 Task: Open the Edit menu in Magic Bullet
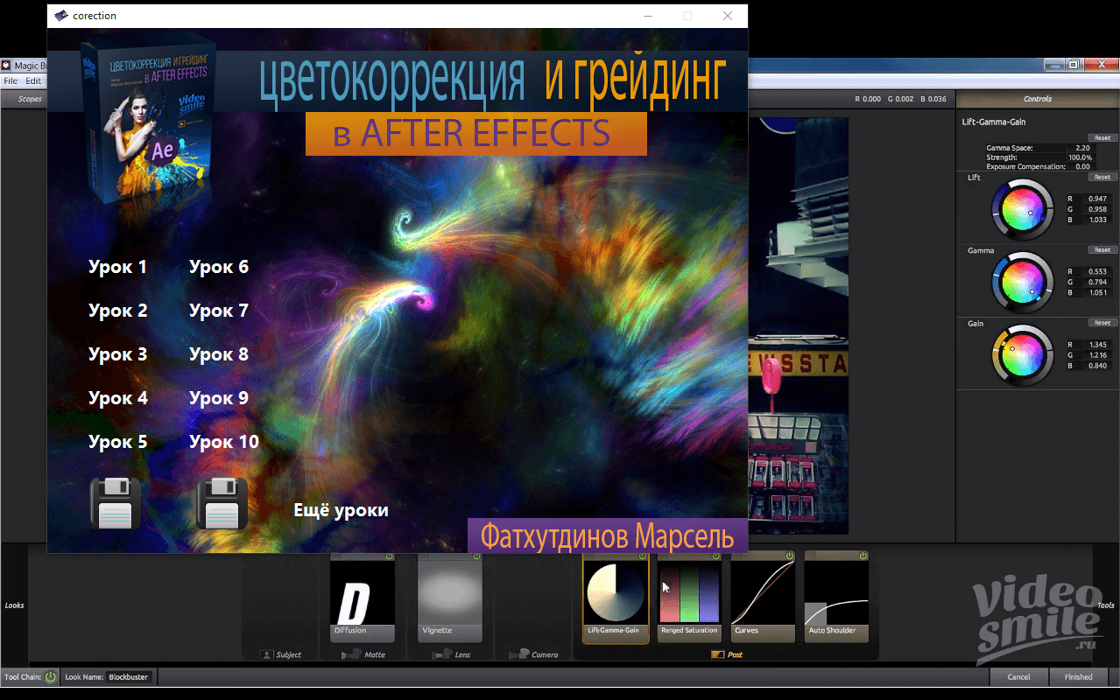[33, 80]
